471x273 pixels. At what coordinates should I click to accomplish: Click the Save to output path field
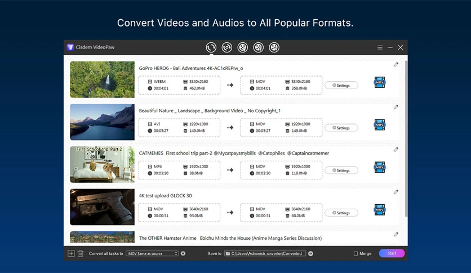(265, 253)
